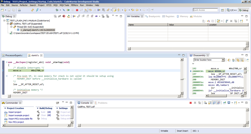Click the Save icon in main toolbar

(9, 10)
